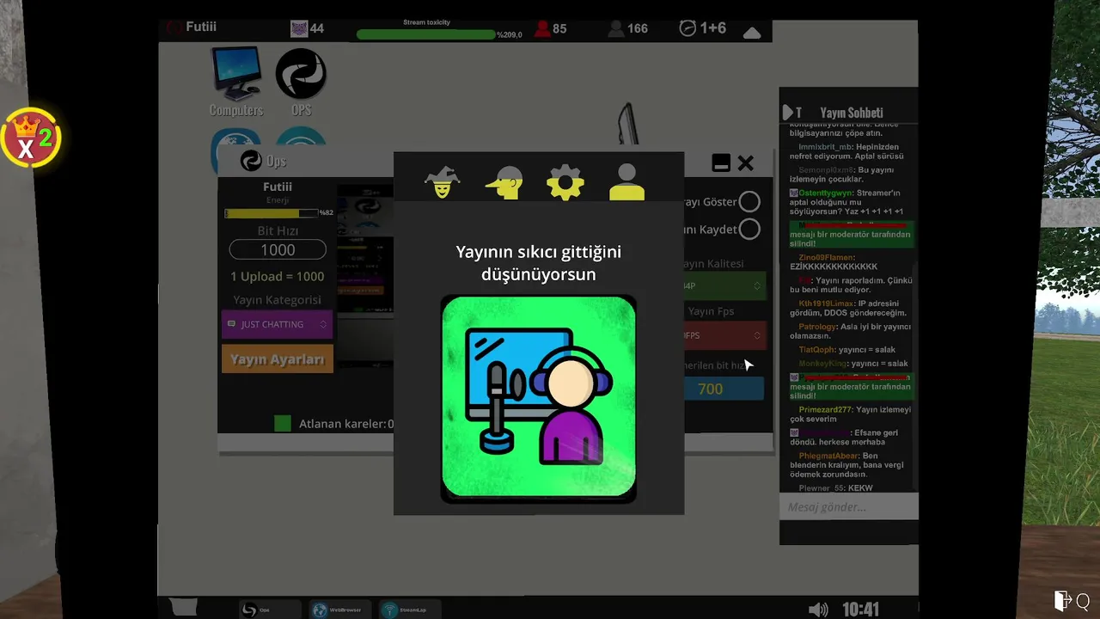The image size is (1100, 619).
Task: Click username Primezard277 in chat
Action: 825,410
